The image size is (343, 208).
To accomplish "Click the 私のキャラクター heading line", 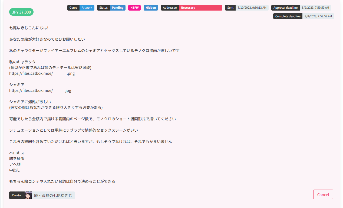I will pyautogui.click(x=24, y=62).
